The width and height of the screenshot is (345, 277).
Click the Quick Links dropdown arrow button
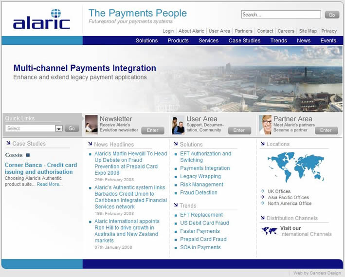[x=59, y=129]
